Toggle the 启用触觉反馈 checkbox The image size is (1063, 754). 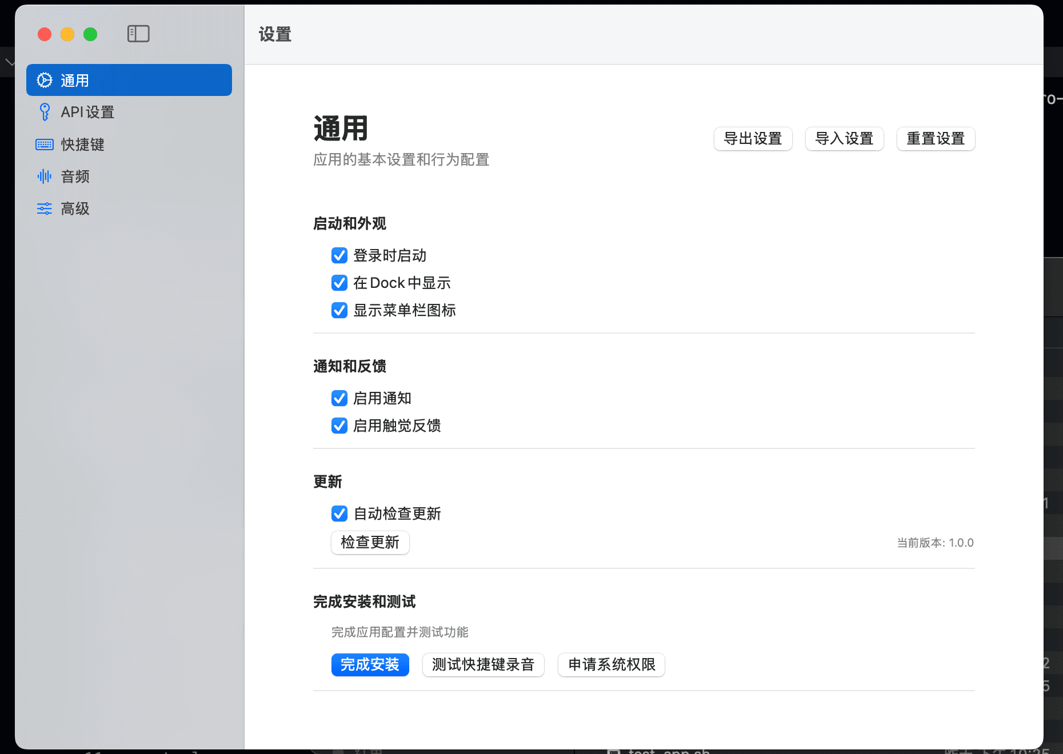point(339,426)
